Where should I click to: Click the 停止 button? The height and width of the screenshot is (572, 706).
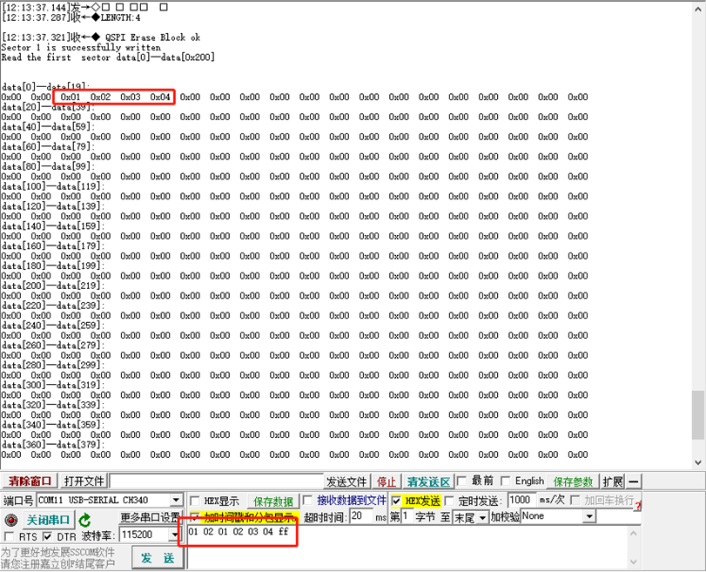coord(387,481)
